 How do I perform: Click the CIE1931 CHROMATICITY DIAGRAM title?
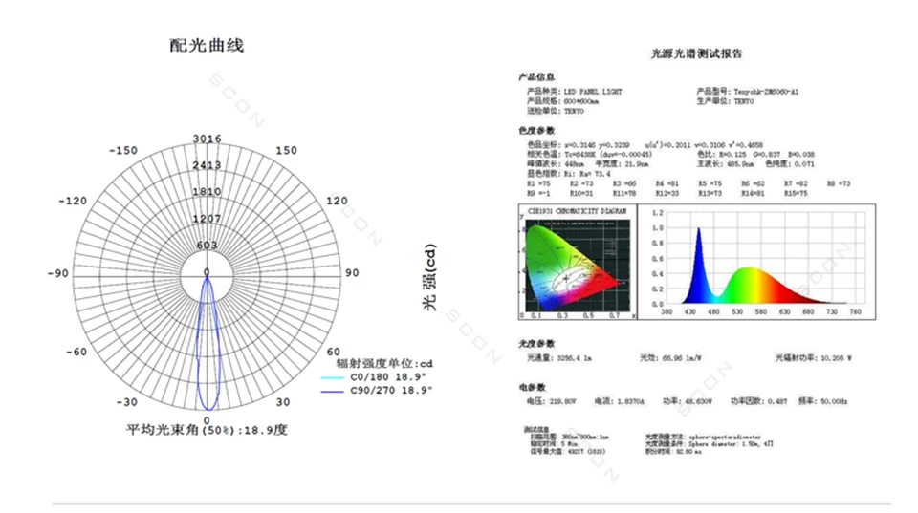[x=578, y=211]
